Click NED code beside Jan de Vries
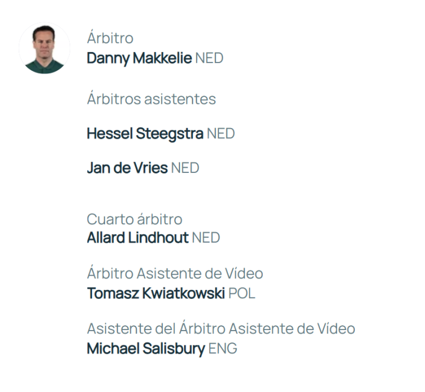The height and width of the screenshot is (392, 425). (x=185, y=168)
